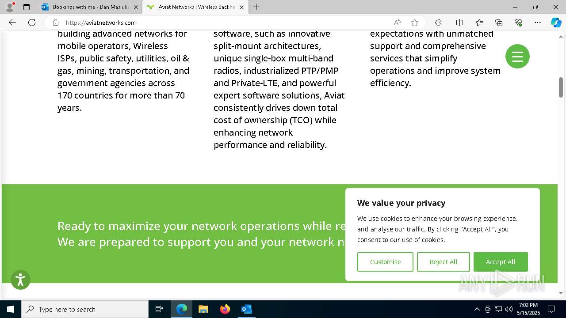Click Accept All cookies
Image resolution: width=566 pixels, height=318 pixels.
click(x=501, y=262)
